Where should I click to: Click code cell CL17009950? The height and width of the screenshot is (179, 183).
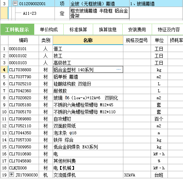(24, 147)
